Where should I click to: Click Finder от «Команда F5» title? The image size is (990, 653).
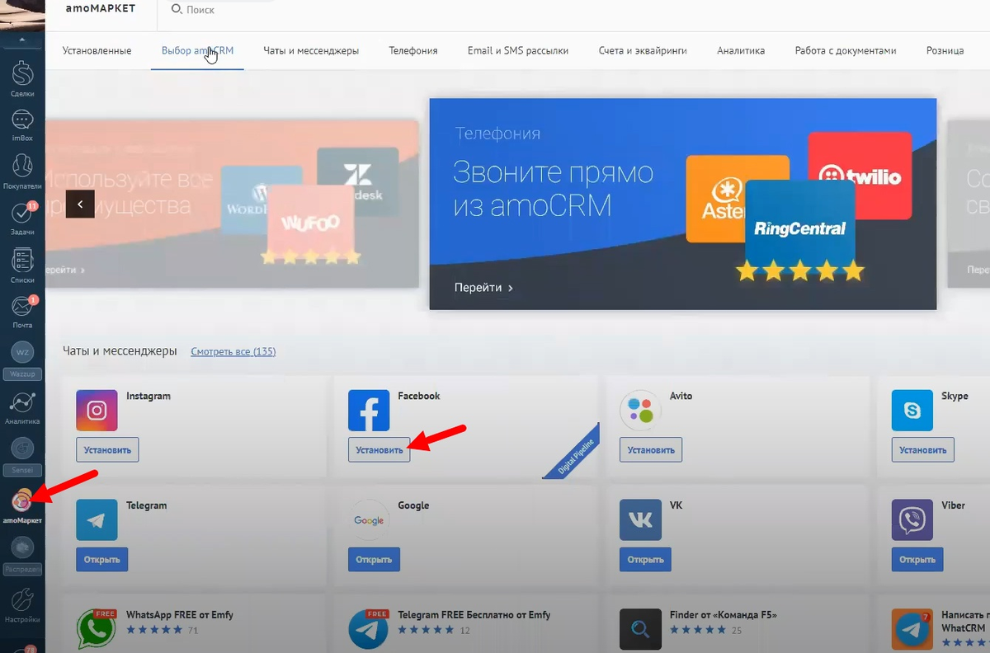coord(723,615)
